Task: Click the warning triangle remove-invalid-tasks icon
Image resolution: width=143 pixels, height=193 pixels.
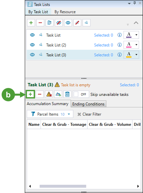Action: [49, 94]
